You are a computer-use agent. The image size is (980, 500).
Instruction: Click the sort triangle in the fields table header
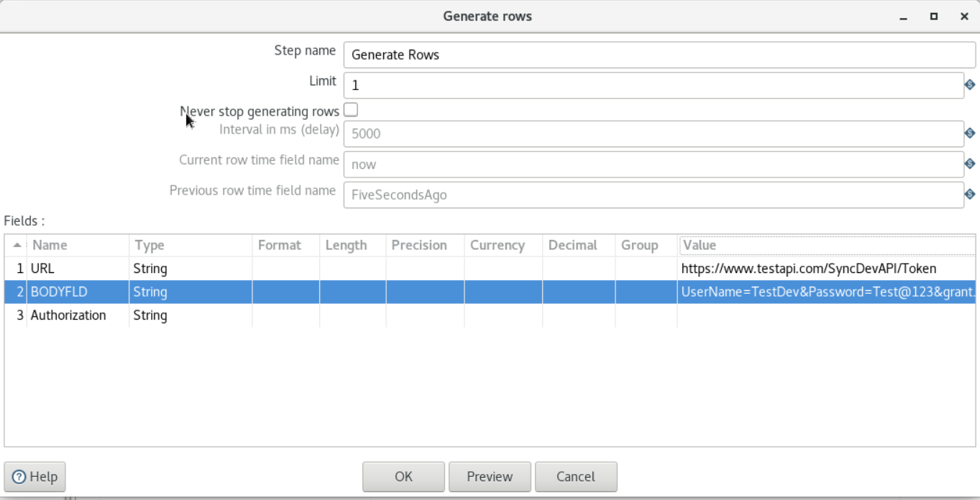(17, 245)
